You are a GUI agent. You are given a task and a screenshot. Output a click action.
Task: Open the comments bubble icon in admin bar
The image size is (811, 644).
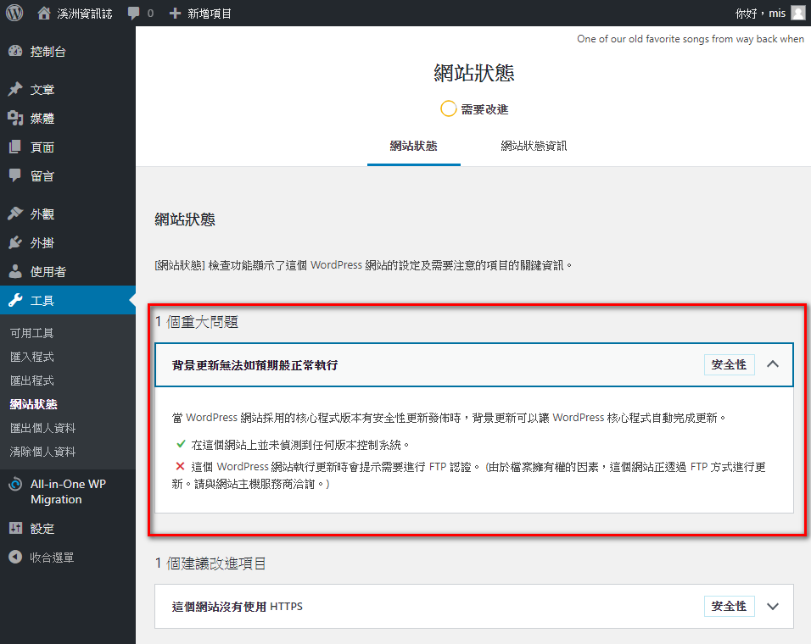tap(133, 14)
